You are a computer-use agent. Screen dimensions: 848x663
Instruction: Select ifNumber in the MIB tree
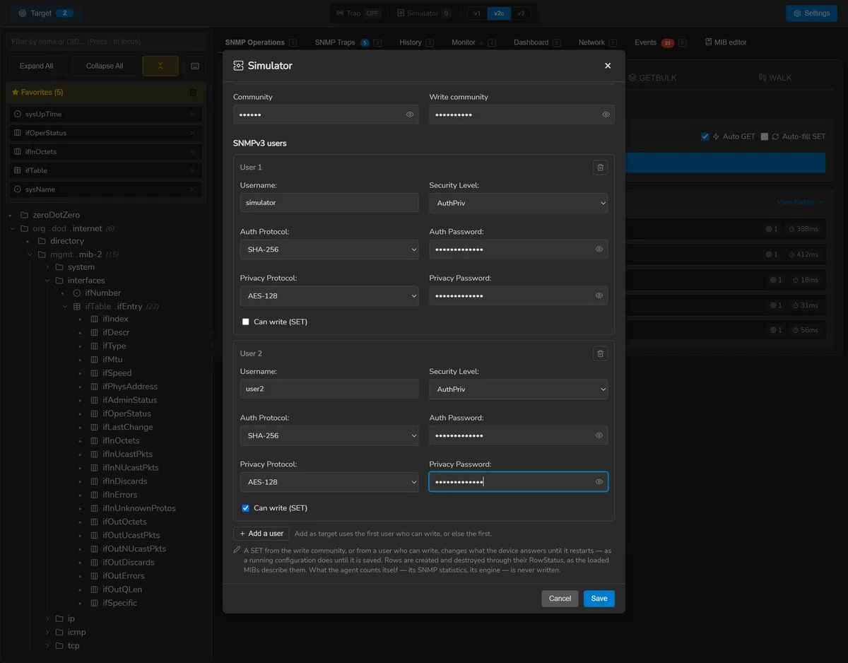[103, 293]
